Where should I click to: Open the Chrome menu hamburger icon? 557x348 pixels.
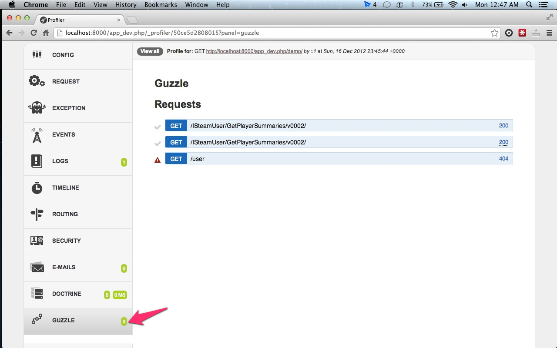tap(549, 33)
